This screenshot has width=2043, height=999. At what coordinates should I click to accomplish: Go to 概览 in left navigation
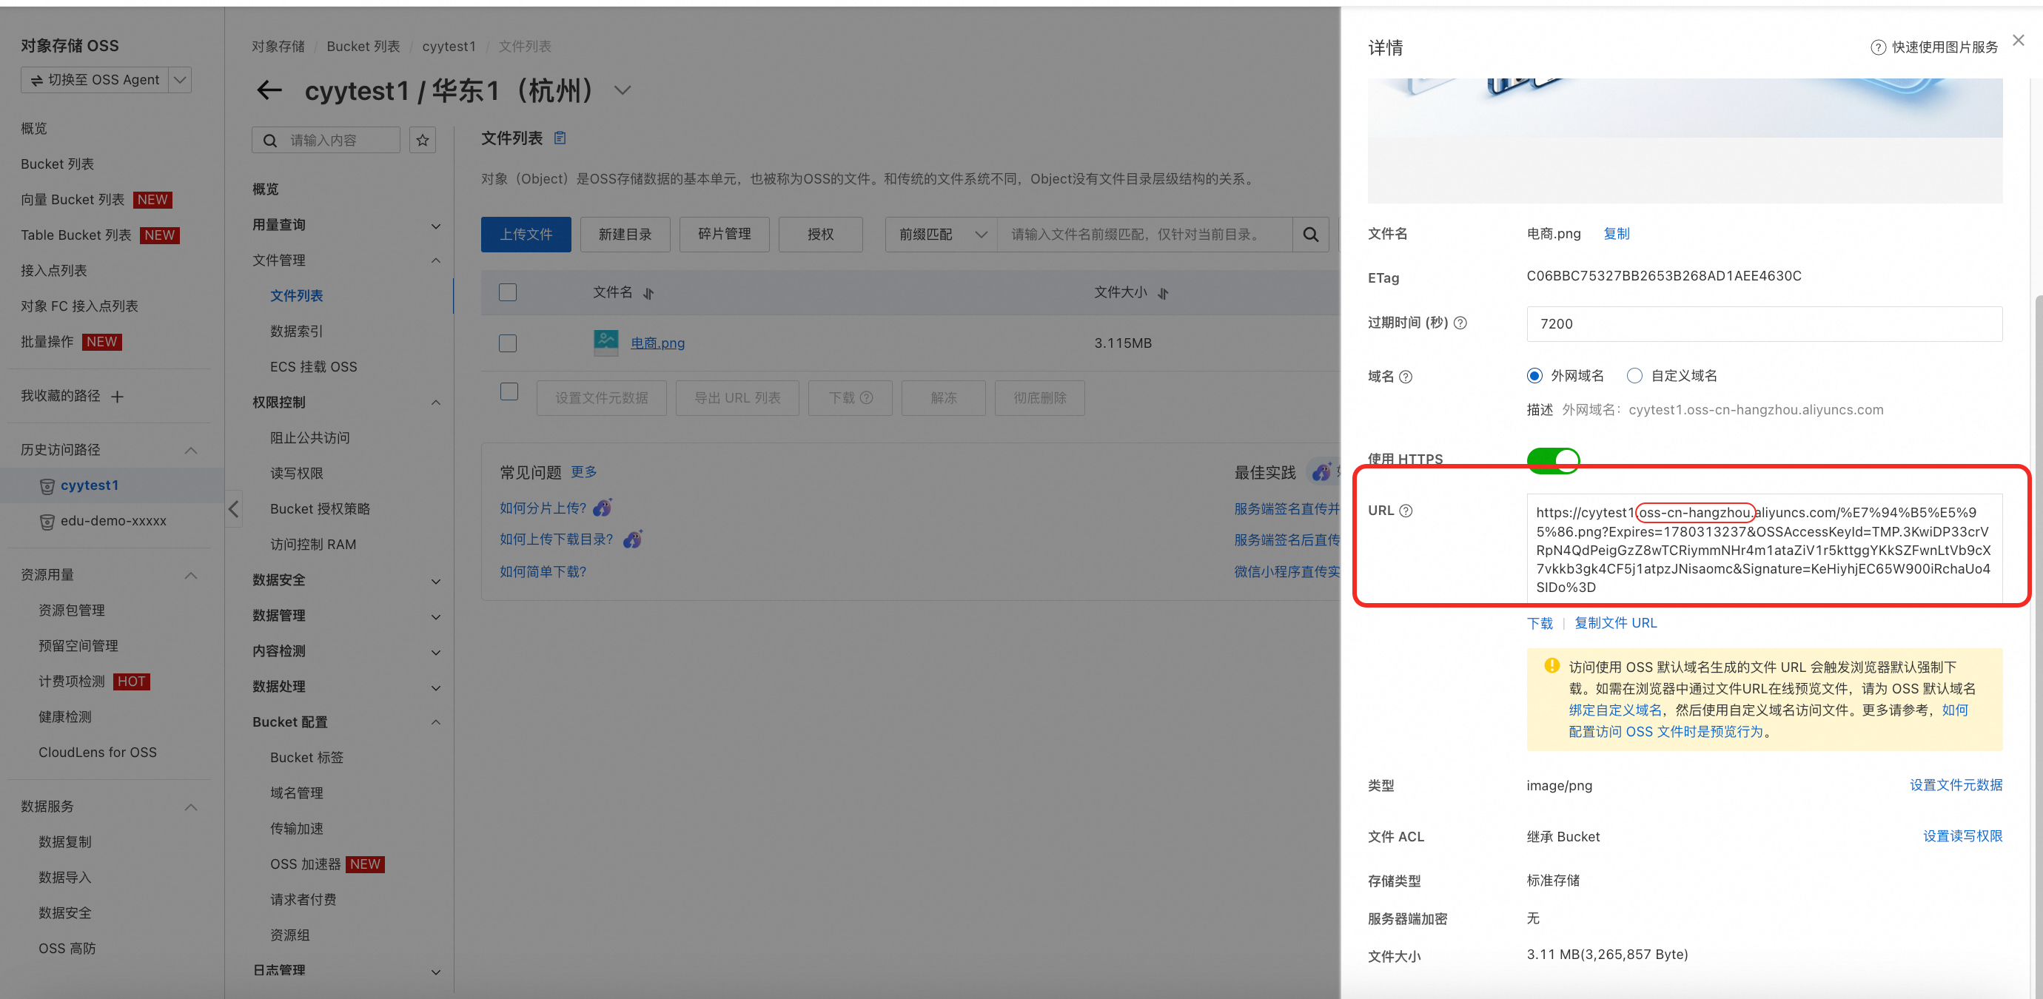[x=33, y=129]
